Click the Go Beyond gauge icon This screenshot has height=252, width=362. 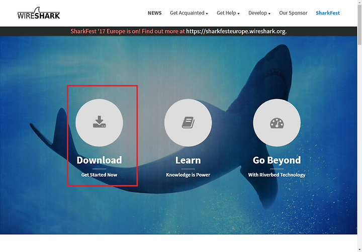[x=277, y=122]
